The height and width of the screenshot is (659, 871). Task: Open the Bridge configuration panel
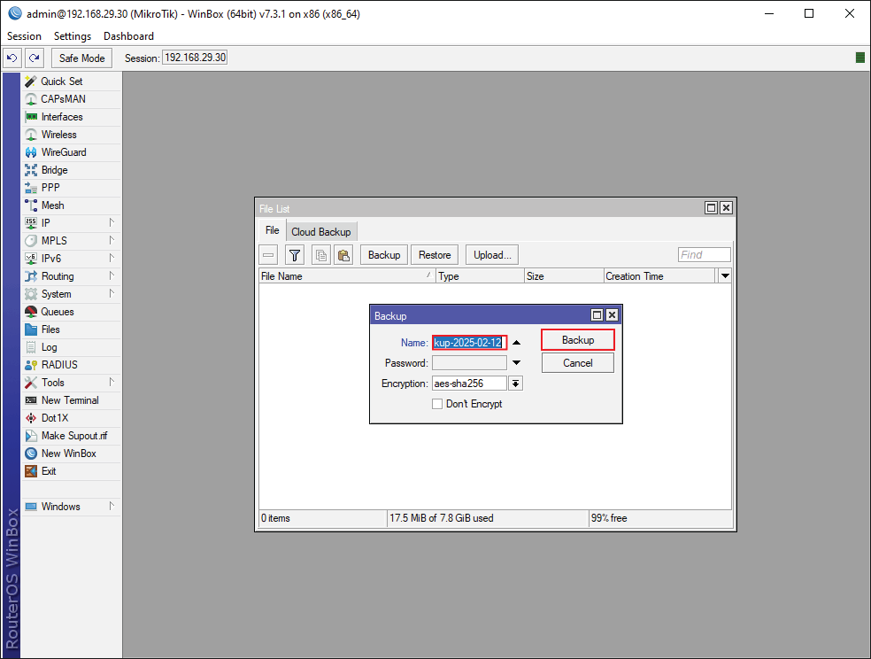[56, 169]
